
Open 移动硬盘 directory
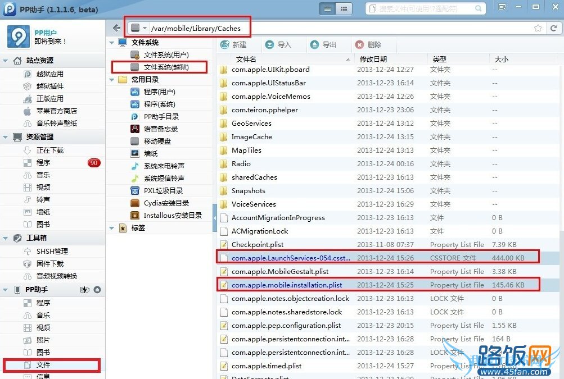coord(151,141)
